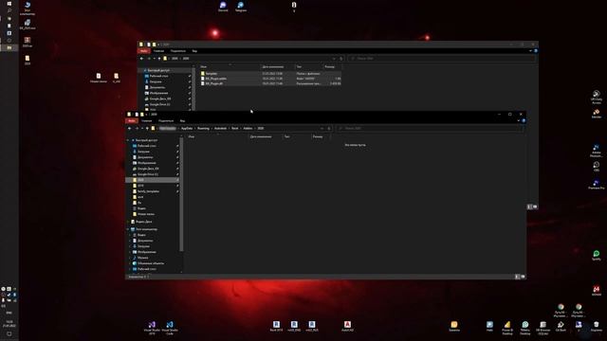Select the Spotify desktop icon

pyautogui.click(x=597, y=255)
